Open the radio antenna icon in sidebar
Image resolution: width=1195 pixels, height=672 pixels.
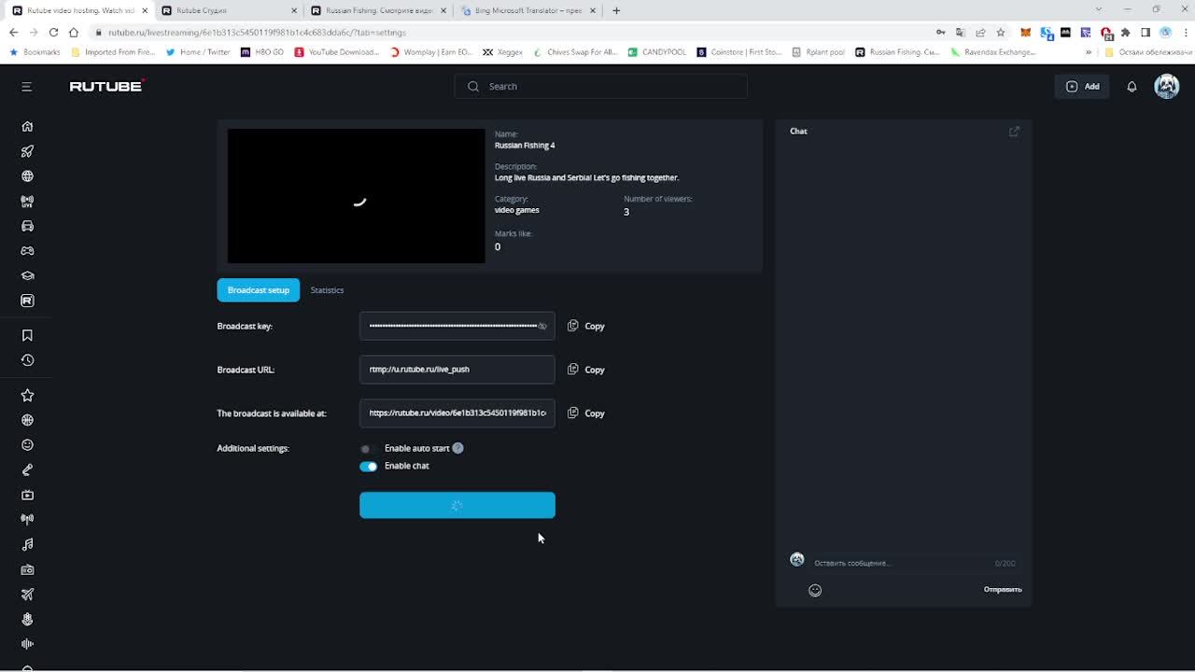27,519
